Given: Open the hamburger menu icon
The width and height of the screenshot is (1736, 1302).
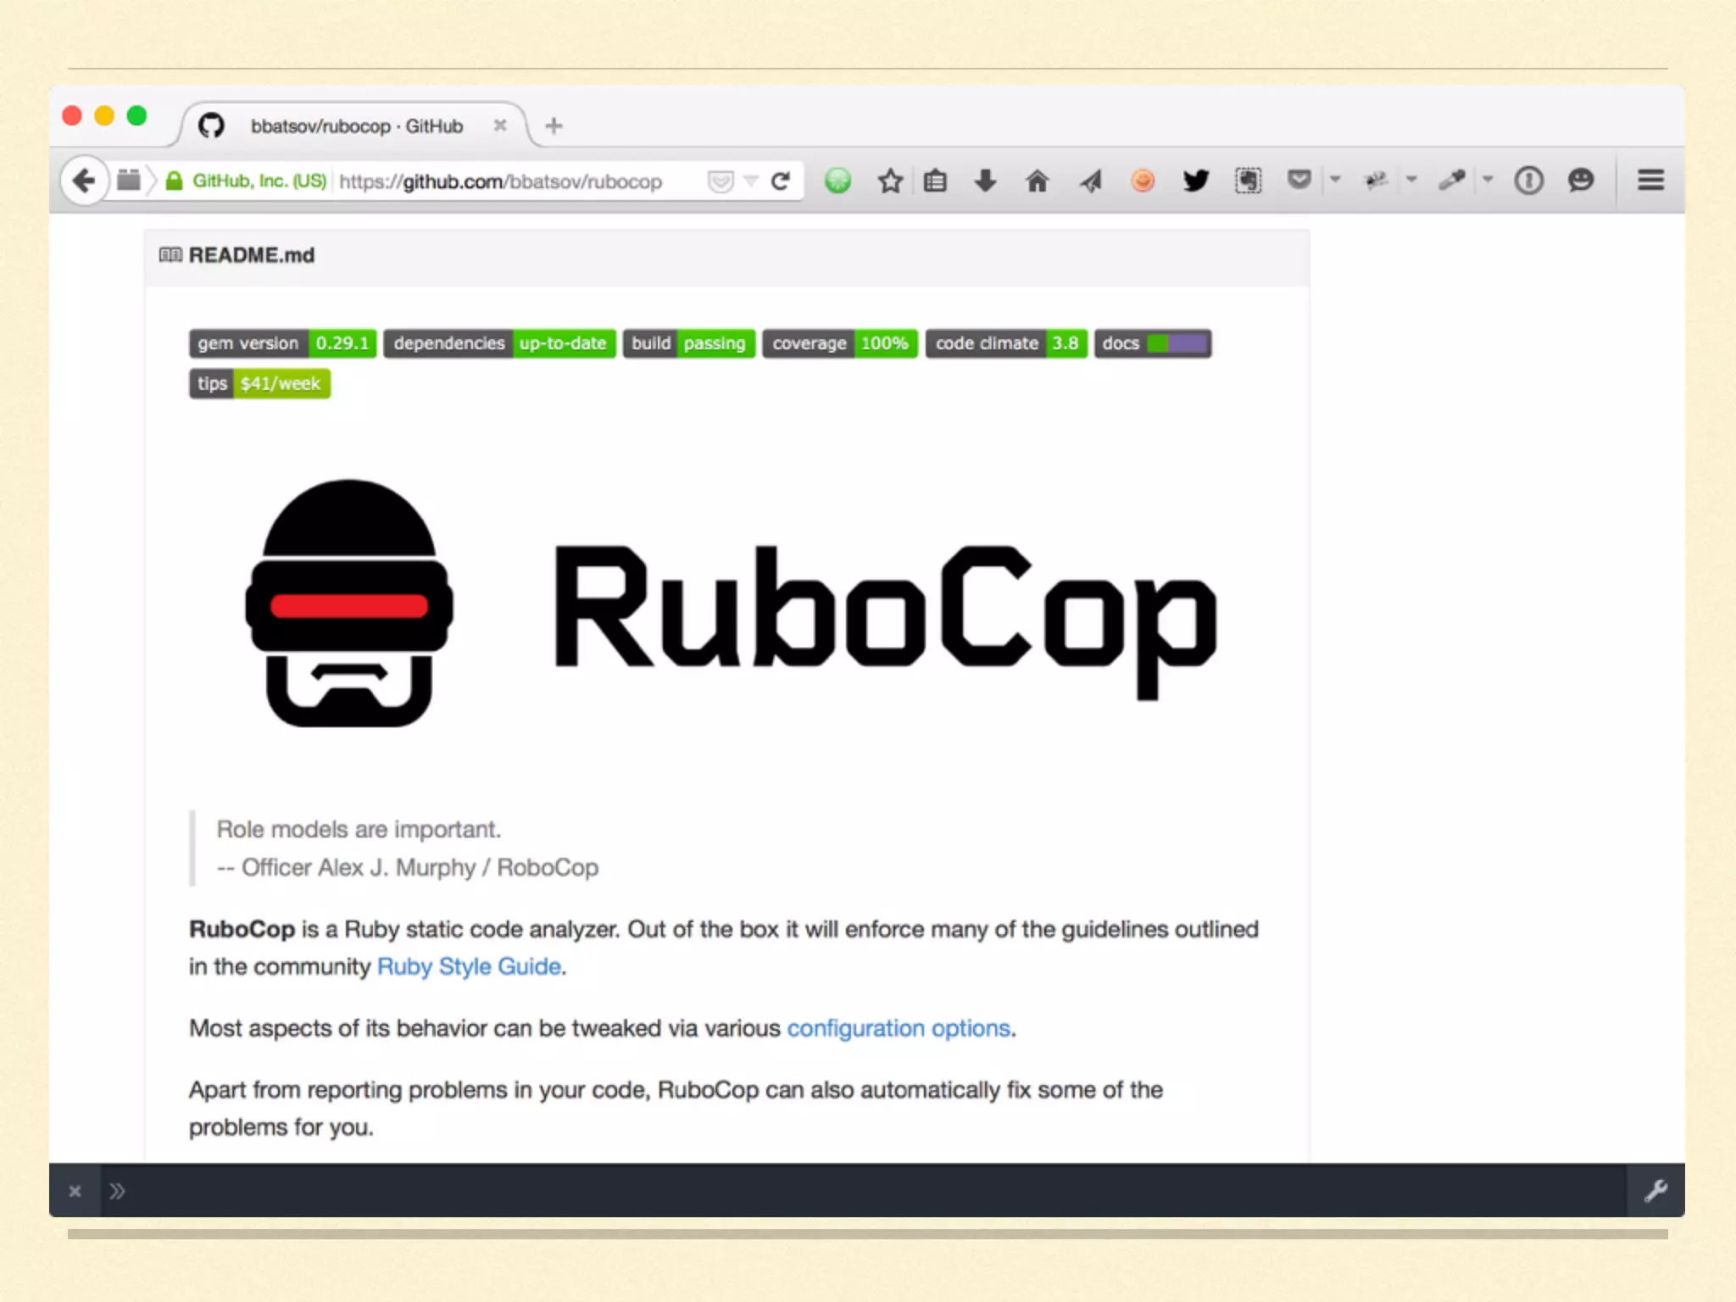Looking at the screenshot, I should pyautogui.click(x=1650, y=181).
